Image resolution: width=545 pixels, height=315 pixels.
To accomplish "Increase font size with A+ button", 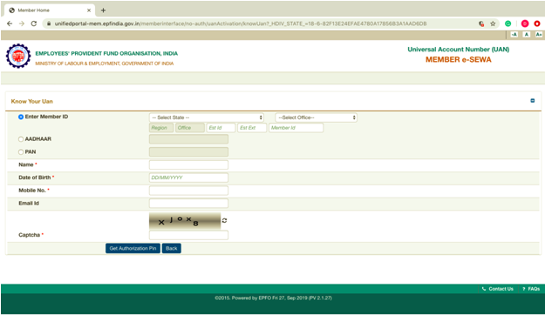I will tap(539, 34).
